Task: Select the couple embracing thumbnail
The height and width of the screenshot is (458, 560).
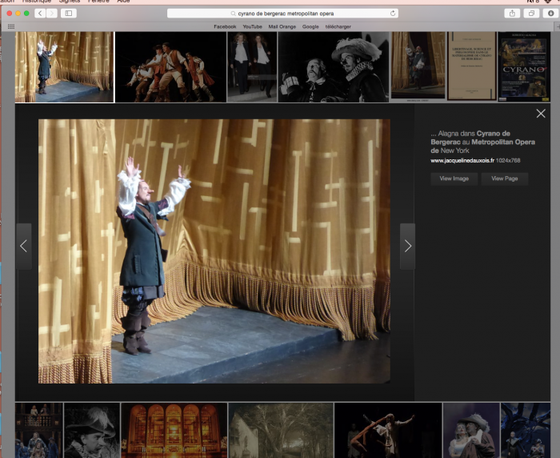Action: (471, 431)
